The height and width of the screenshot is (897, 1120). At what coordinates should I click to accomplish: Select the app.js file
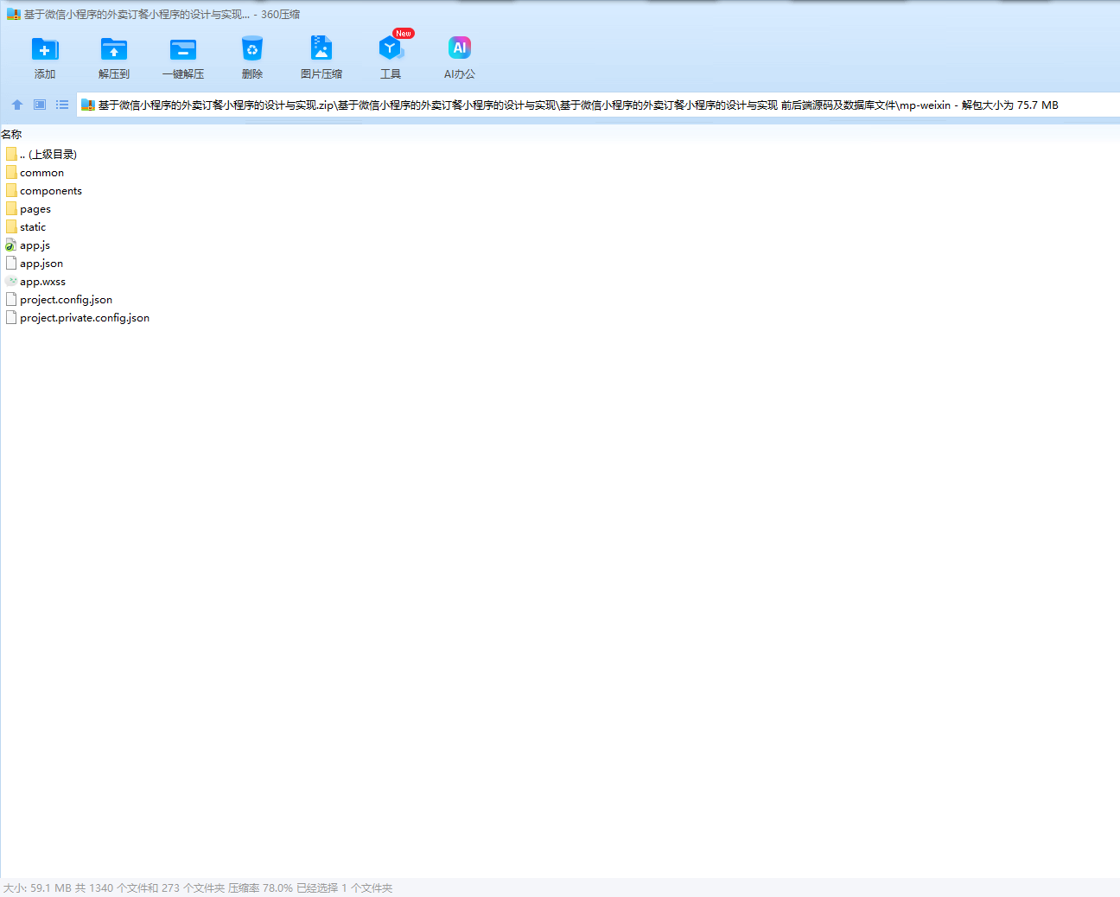28,245
